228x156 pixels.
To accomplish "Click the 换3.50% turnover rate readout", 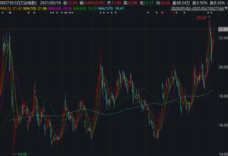I will (200, 3).
